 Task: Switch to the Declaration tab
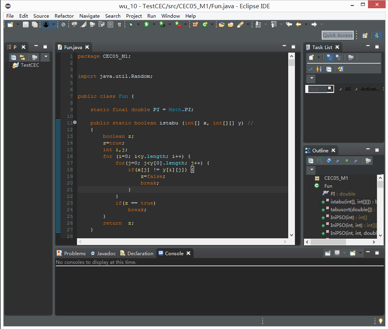pyautogui.click(x=137, y=253)
